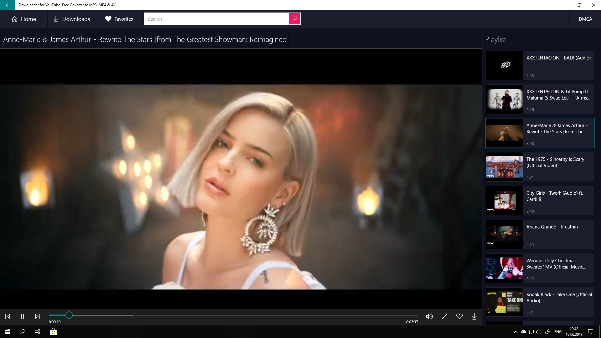Open the Downloads tab
This screenshot has height=338, width=601.
pos(71,19)
